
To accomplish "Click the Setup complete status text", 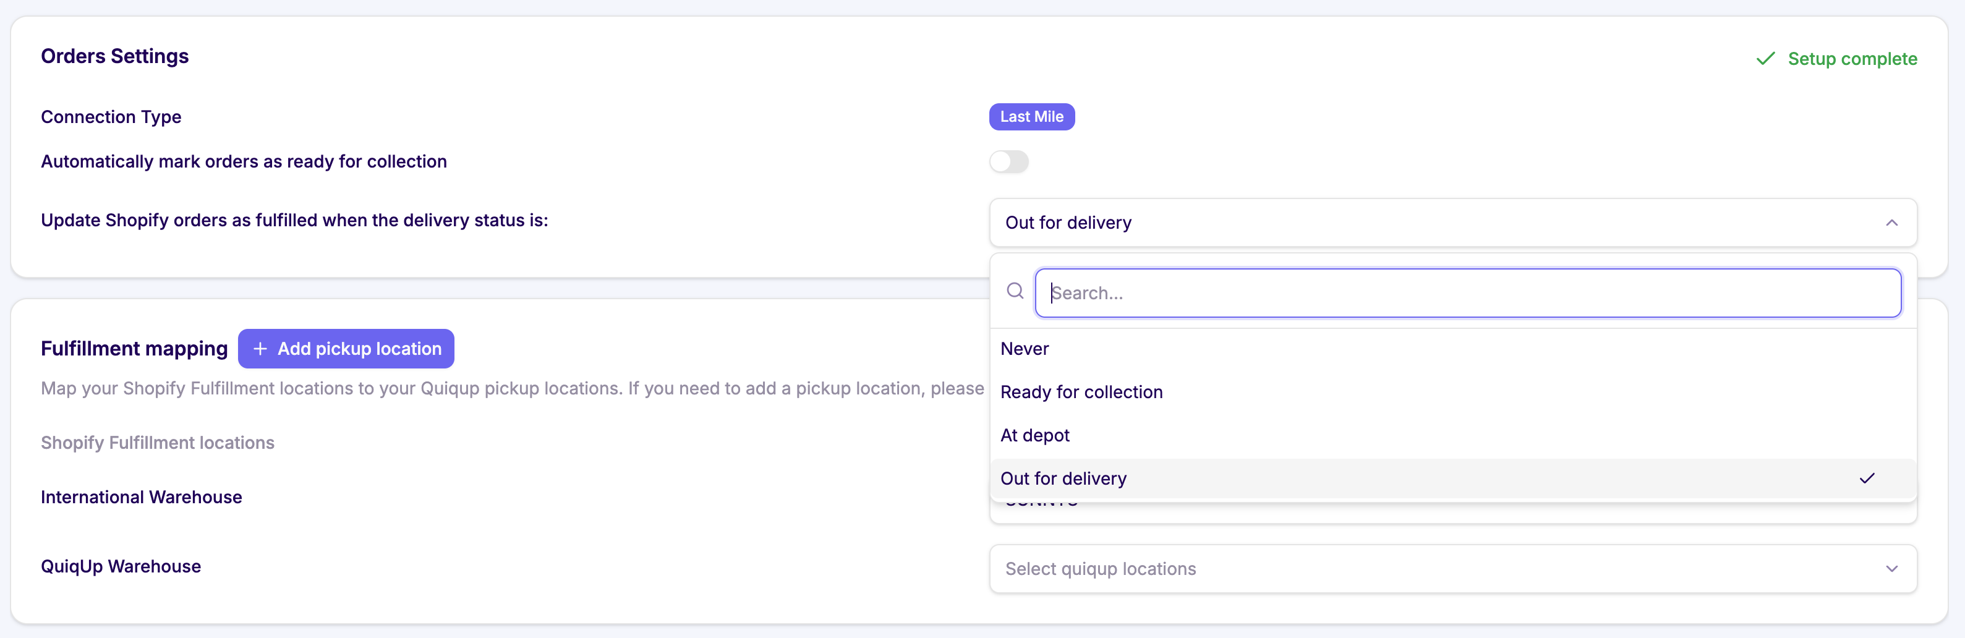I will [1851, 59].
